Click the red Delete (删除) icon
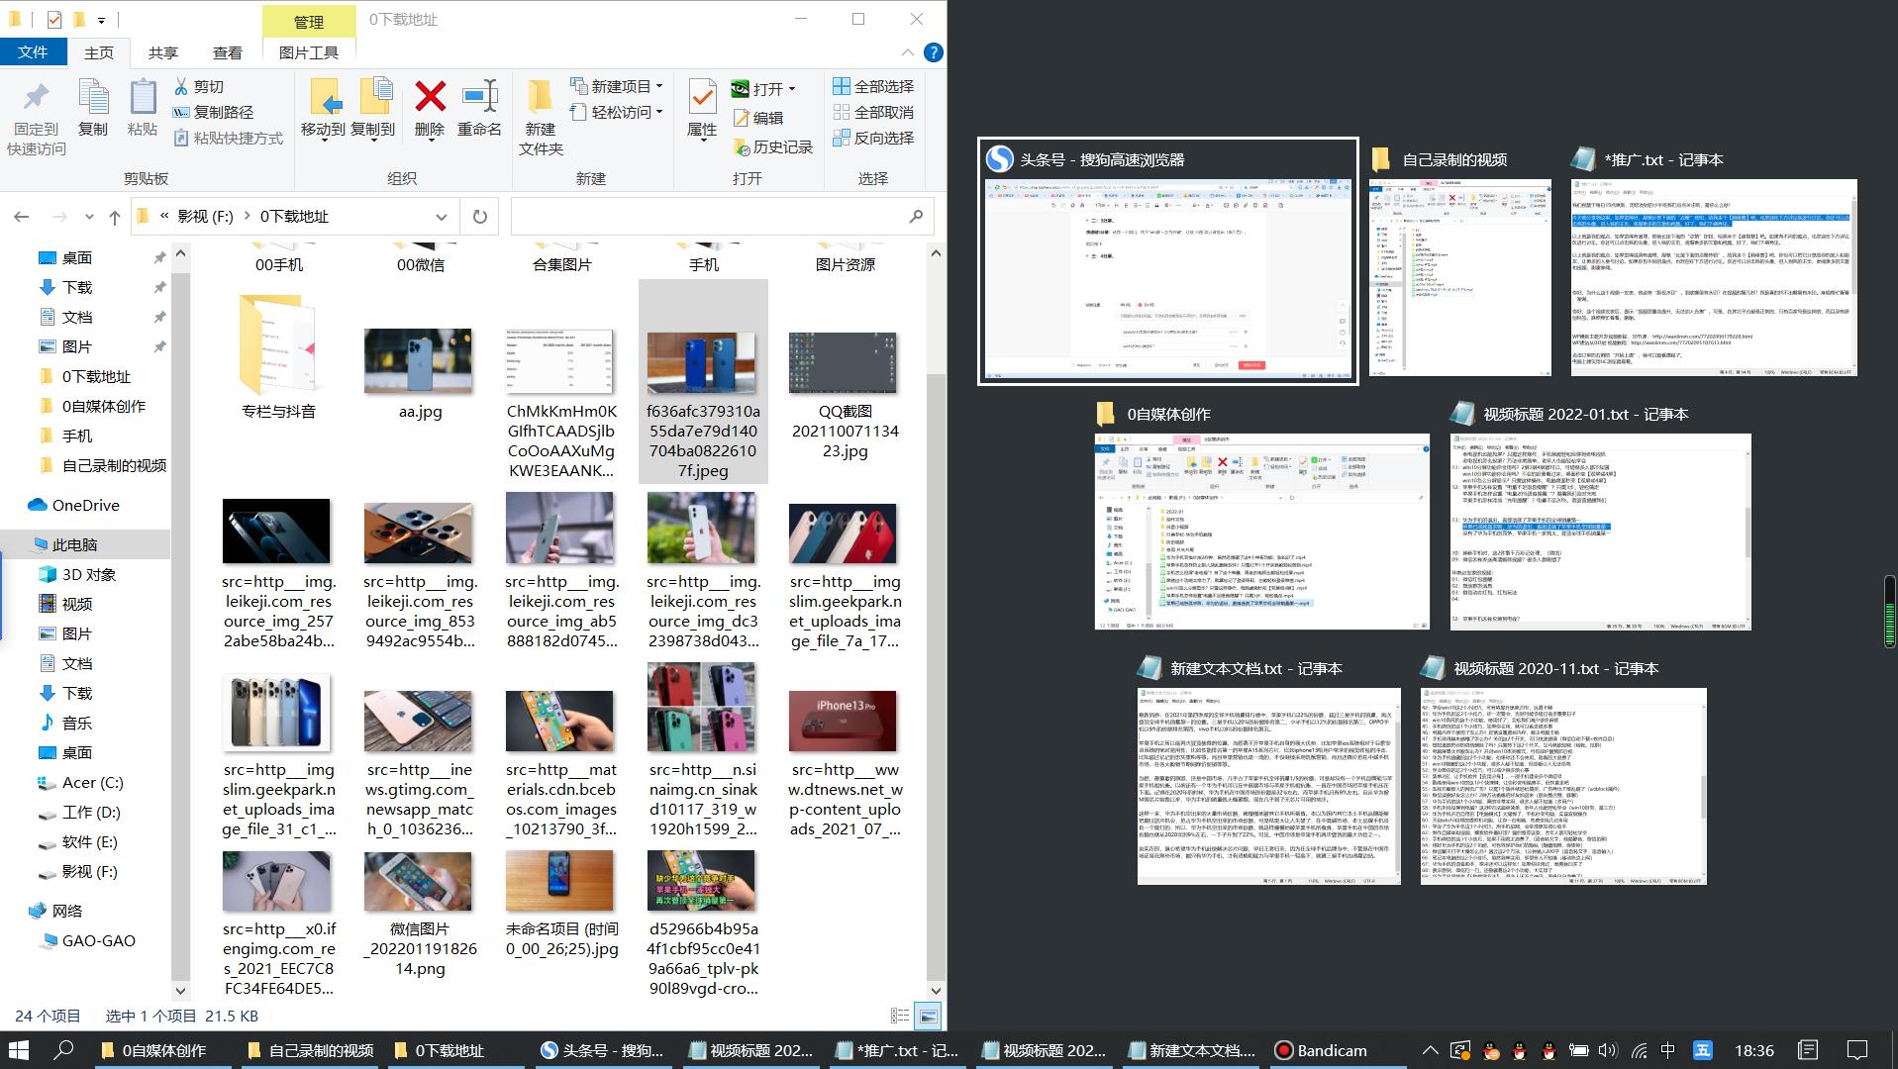Image resolution: width=1898 pixels, height=1069 pixels. [x=430, y=97]
